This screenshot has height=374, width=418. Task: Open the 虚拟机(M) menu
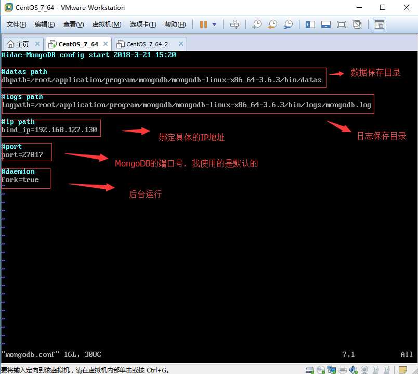107,24
